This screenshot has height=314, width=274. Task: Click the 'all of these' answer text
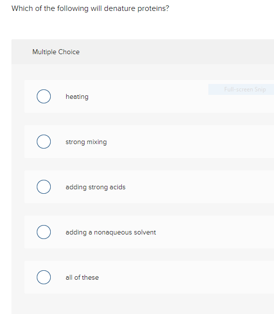[x=82, y=278]
